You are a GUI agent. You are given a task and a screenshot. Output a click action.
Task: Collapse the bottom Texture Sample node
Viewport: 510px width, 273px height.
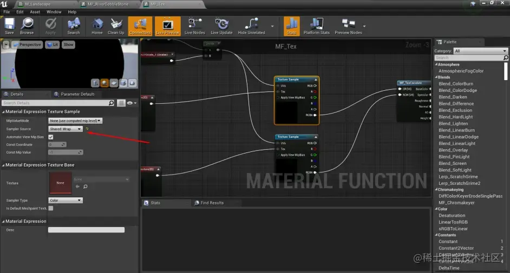[316, 137]
